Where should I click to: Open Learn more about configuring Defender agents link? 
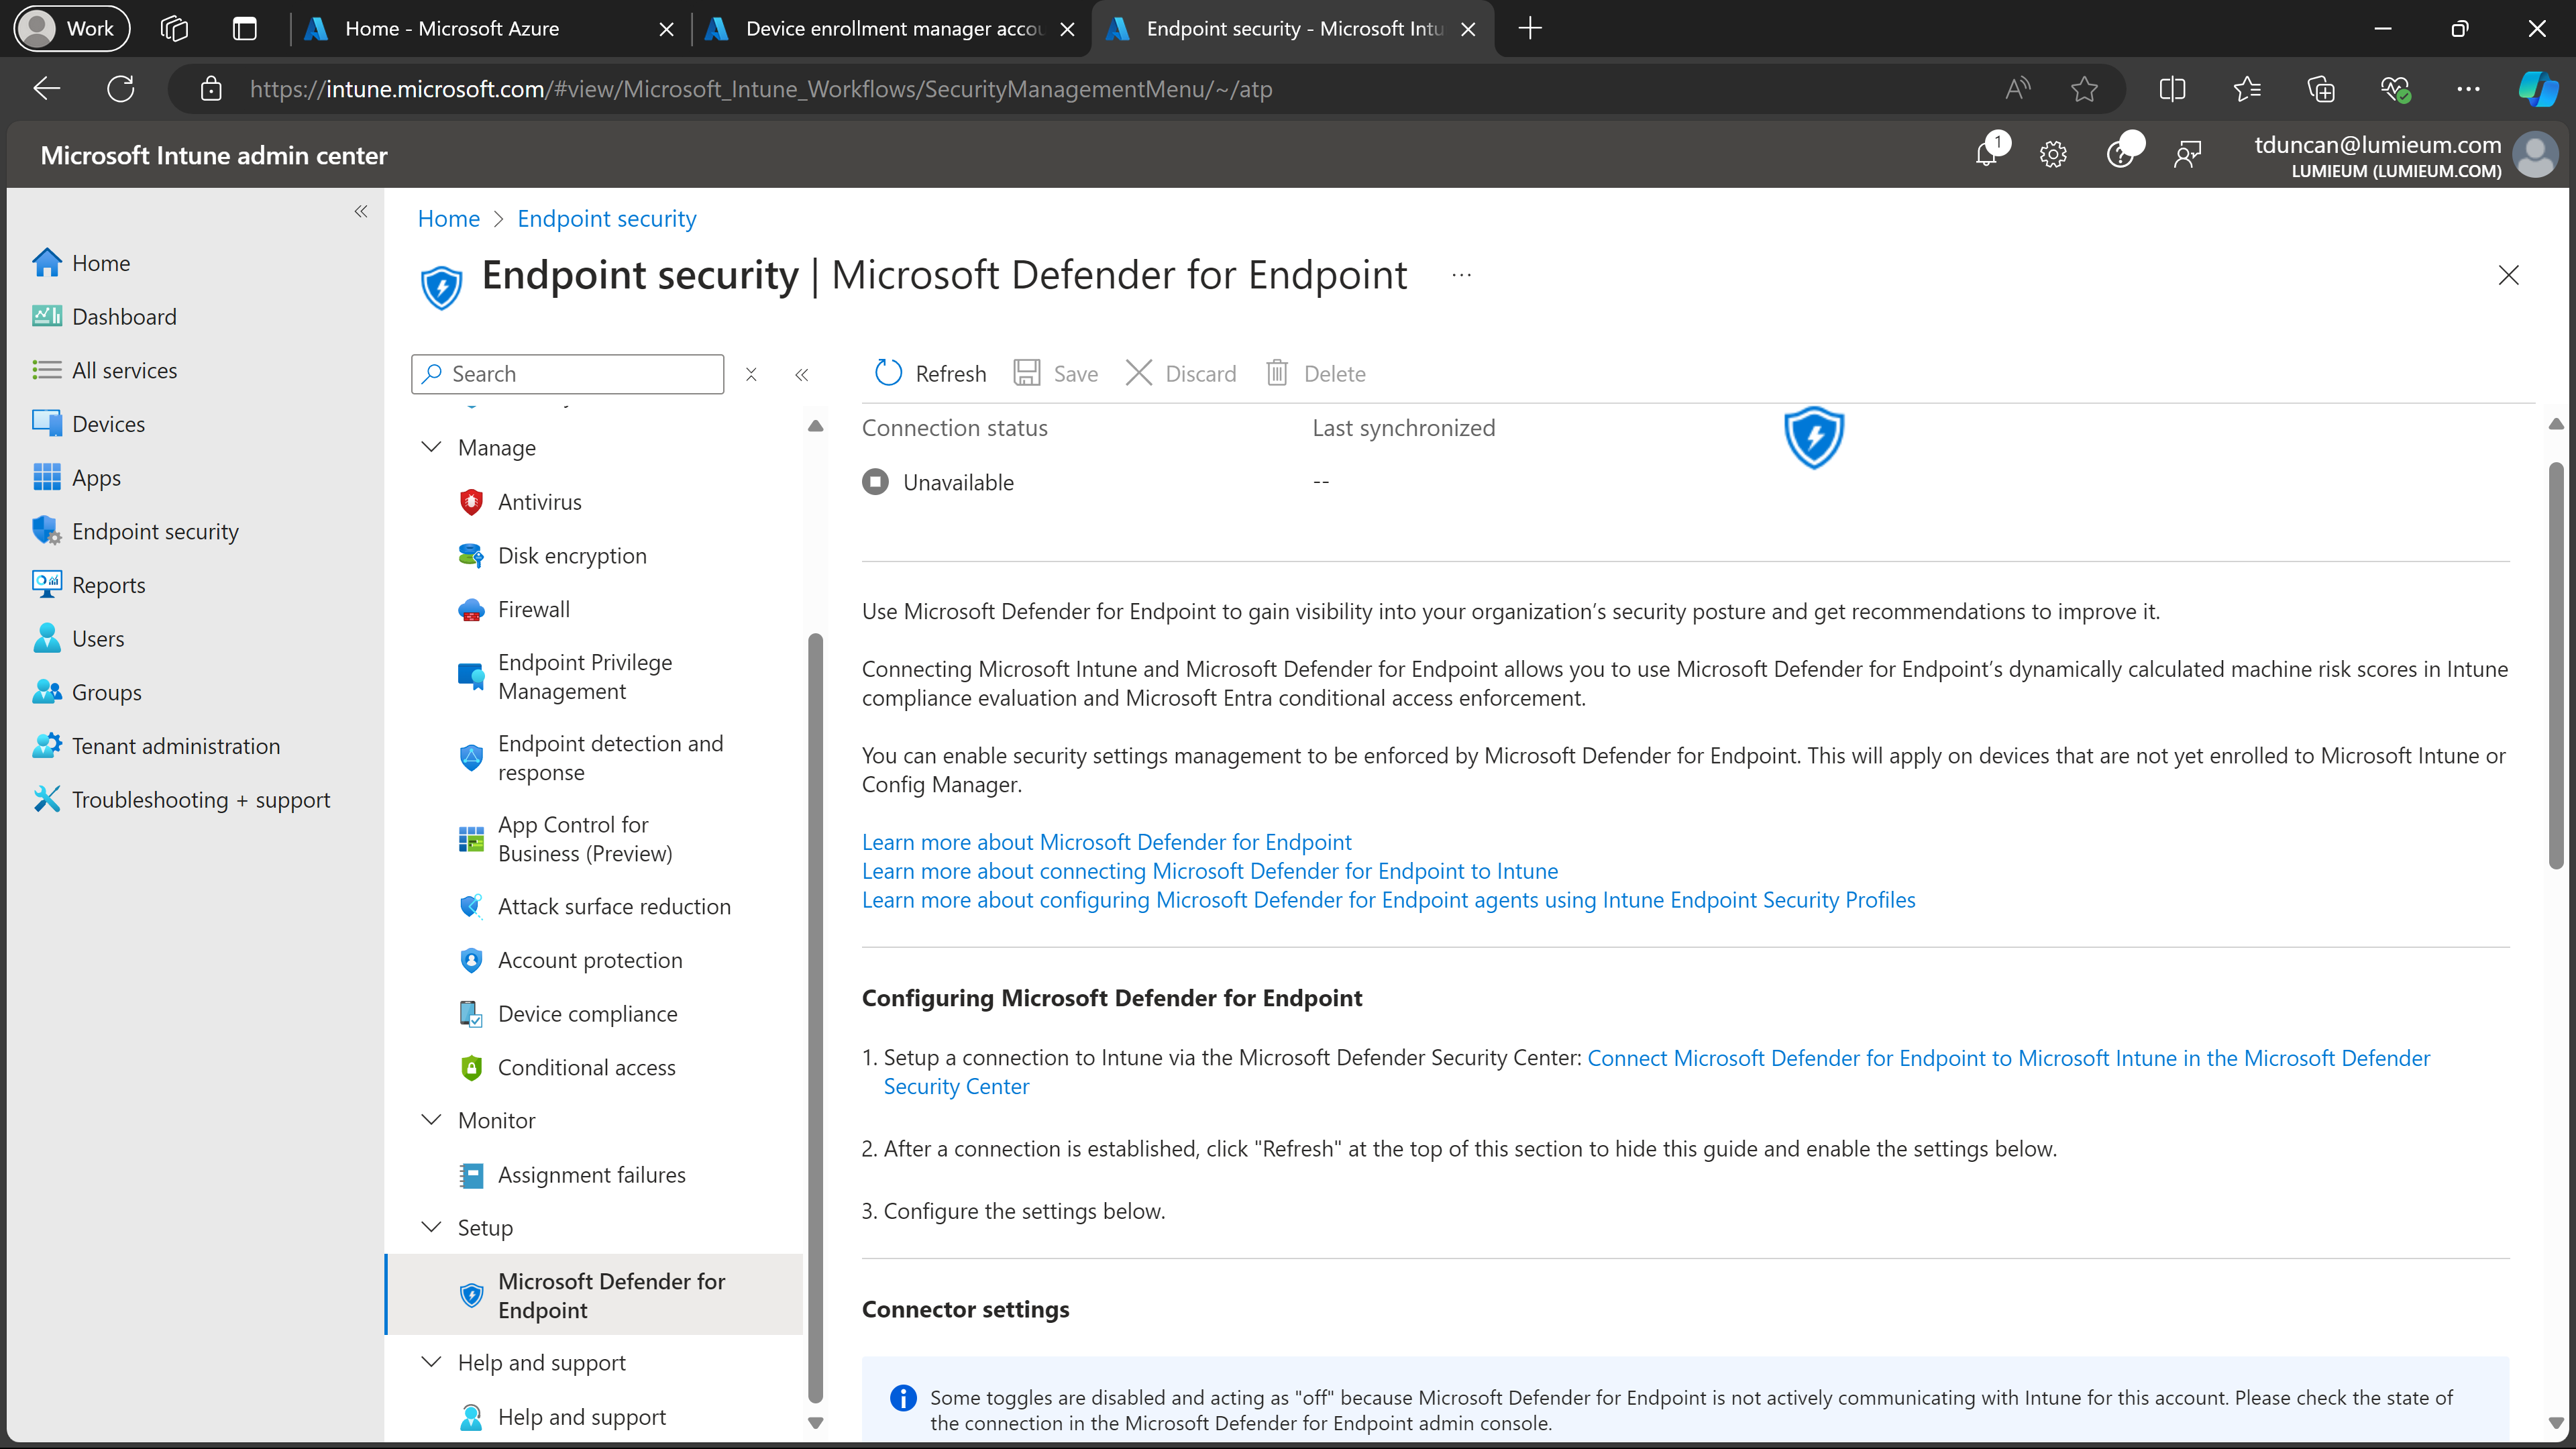(x=1388, y=900)
